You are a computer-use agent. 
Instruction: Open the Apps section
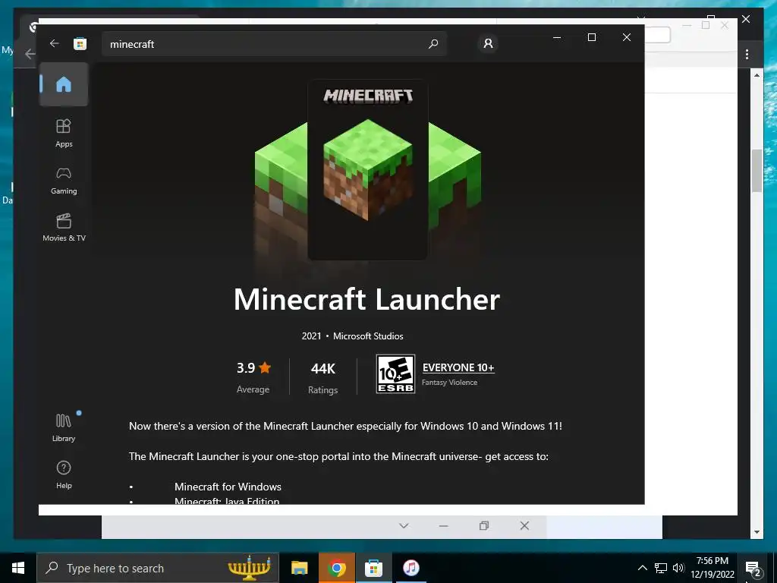point(64,134)
